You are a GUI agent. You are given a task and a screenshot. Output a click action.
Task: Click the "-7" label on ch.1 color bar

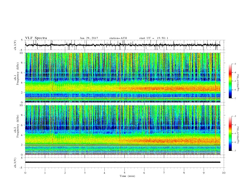(x=235, y=98)
